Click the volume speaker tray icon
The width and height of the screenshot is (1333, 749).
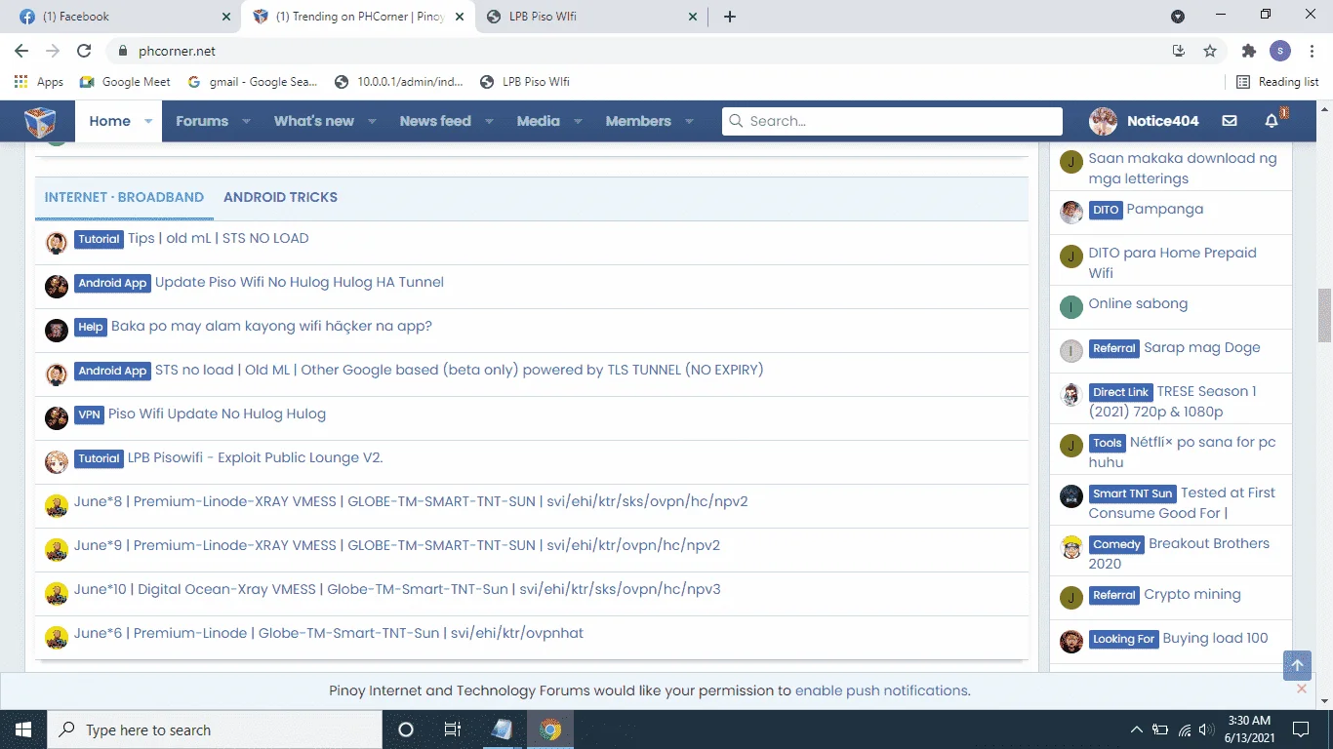coord(1207,729)
